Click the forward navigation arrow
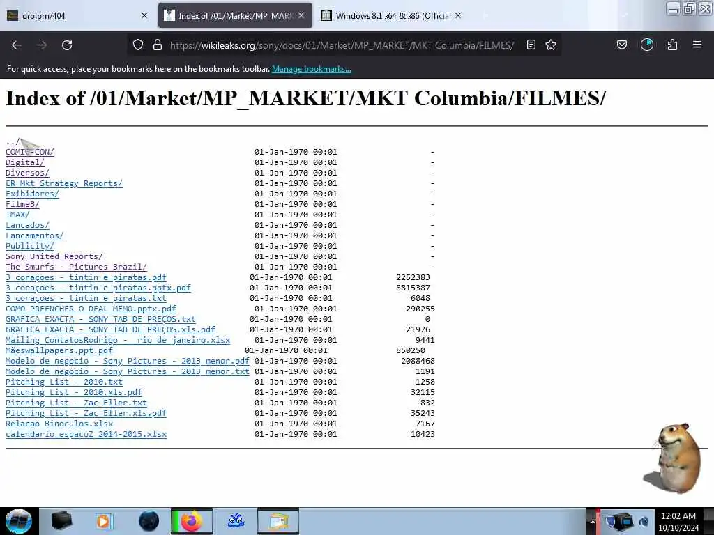This screenshot has height=535, width=714. pos(42,45)
